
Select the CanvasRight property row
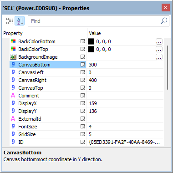coord(86,80)
